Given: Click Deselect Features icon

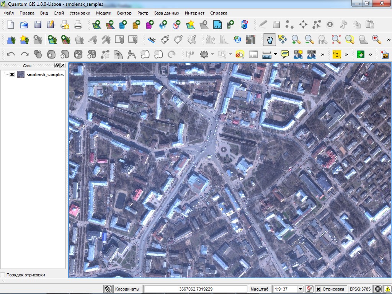Looking at the screenshot, I should [240, 54].
